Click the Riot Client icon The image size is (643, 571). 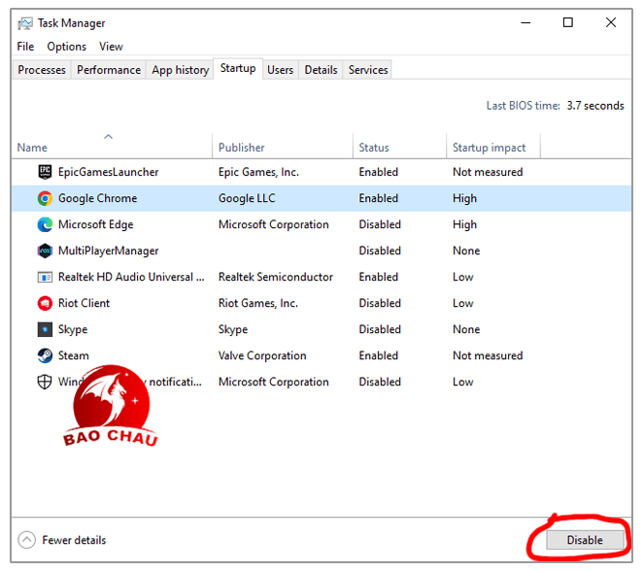click(45, 303)
